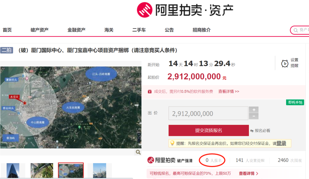
Task: Click the 141 人设置提醒 count
Action: coord(250,160)
